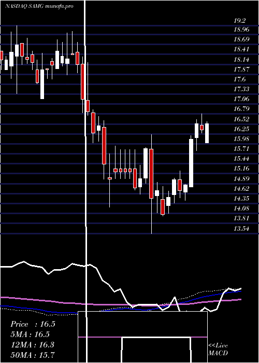Image resolution: width=259 pixels, height=363 pixels.
Task: Click the 5MA : 16.5 legend entry
Action: pos(30,334)
